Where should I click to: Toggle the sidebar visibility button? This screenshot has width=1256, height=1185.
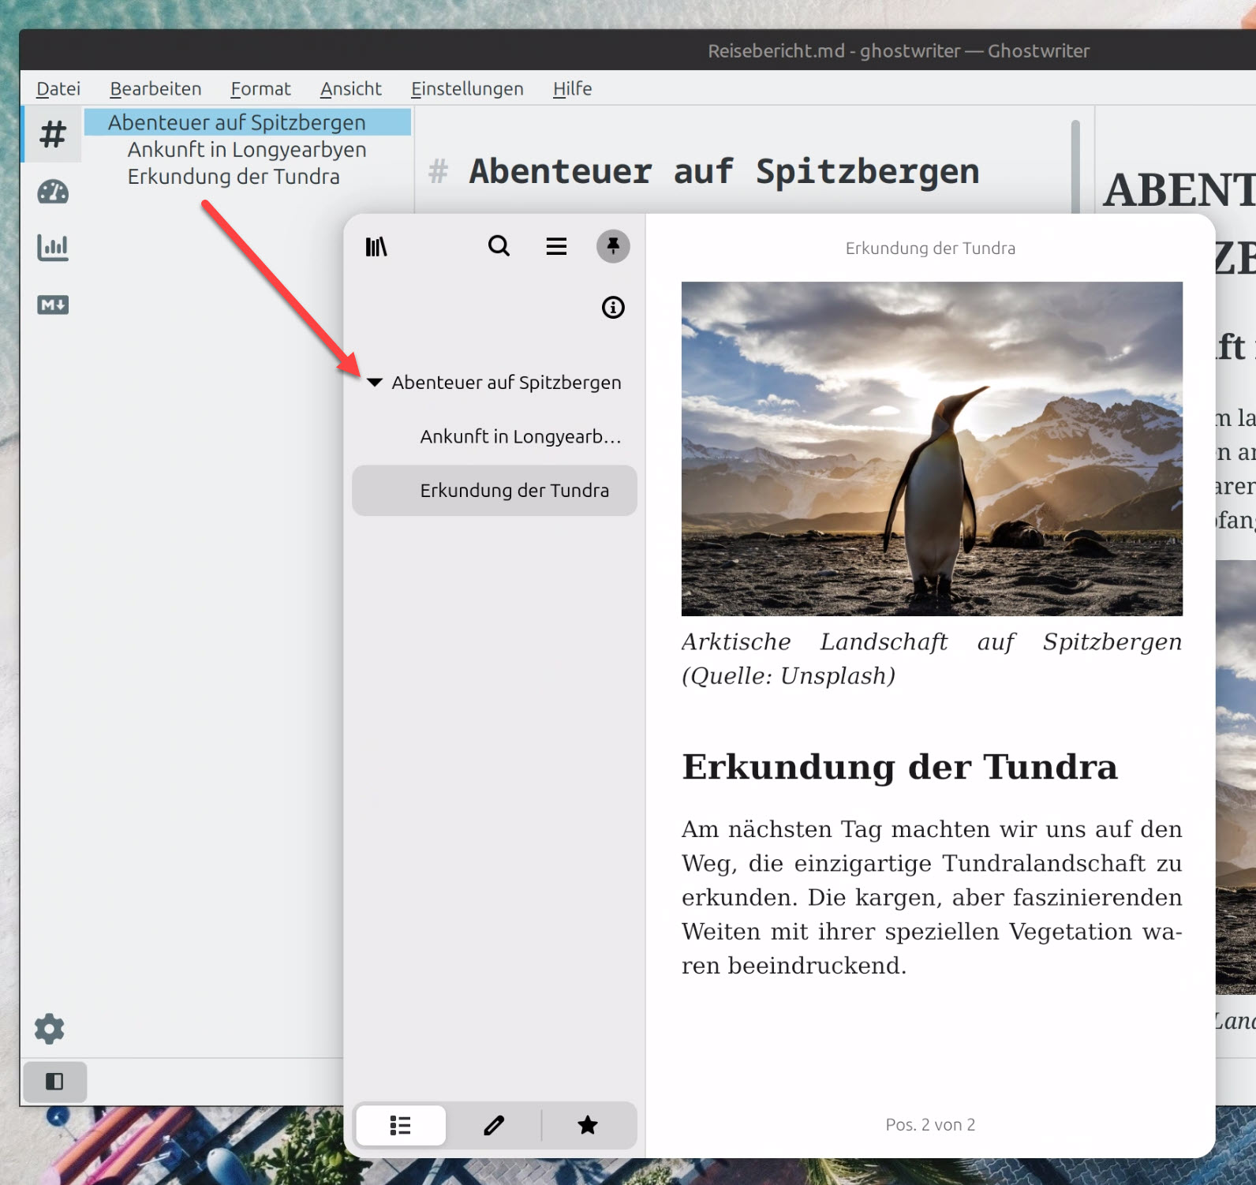tap(54, 1081)
